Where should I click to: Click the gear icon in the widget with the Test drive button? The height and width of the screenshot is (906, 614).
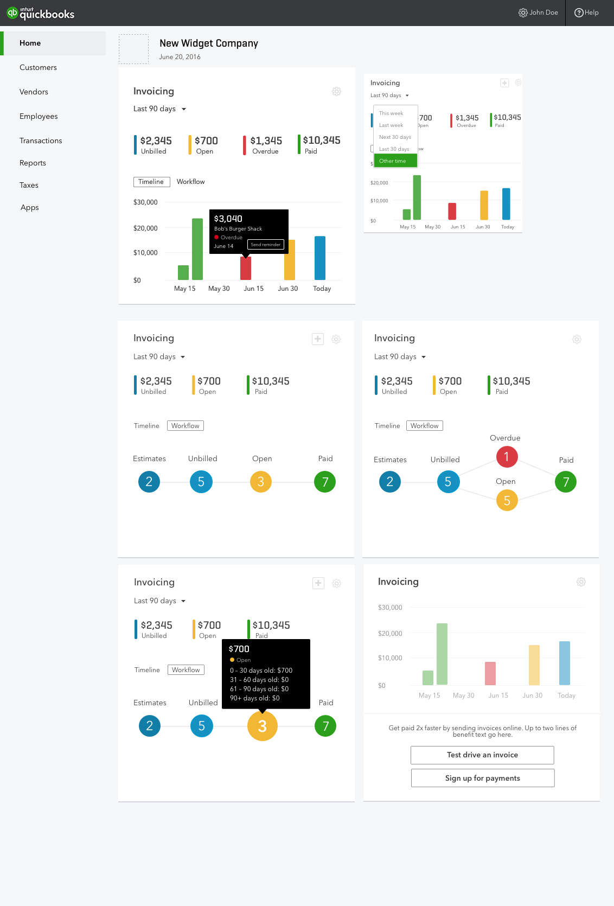(581, 582)
